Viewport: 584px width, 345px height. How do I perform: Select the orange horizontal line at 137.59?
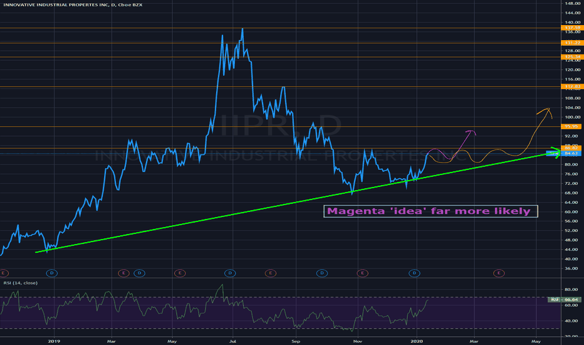[280, 28]
